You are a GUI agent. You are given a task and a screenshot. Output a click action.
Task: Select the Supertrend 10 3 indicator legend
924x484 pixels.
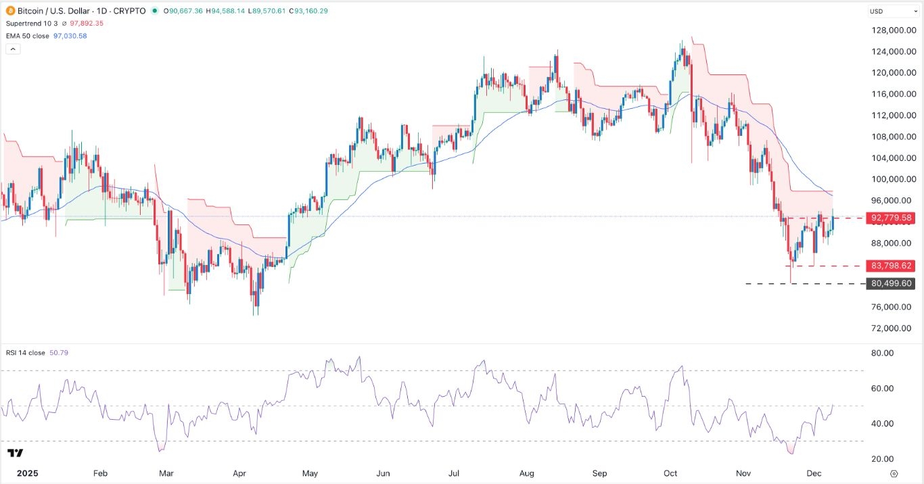tap(32, 23)
